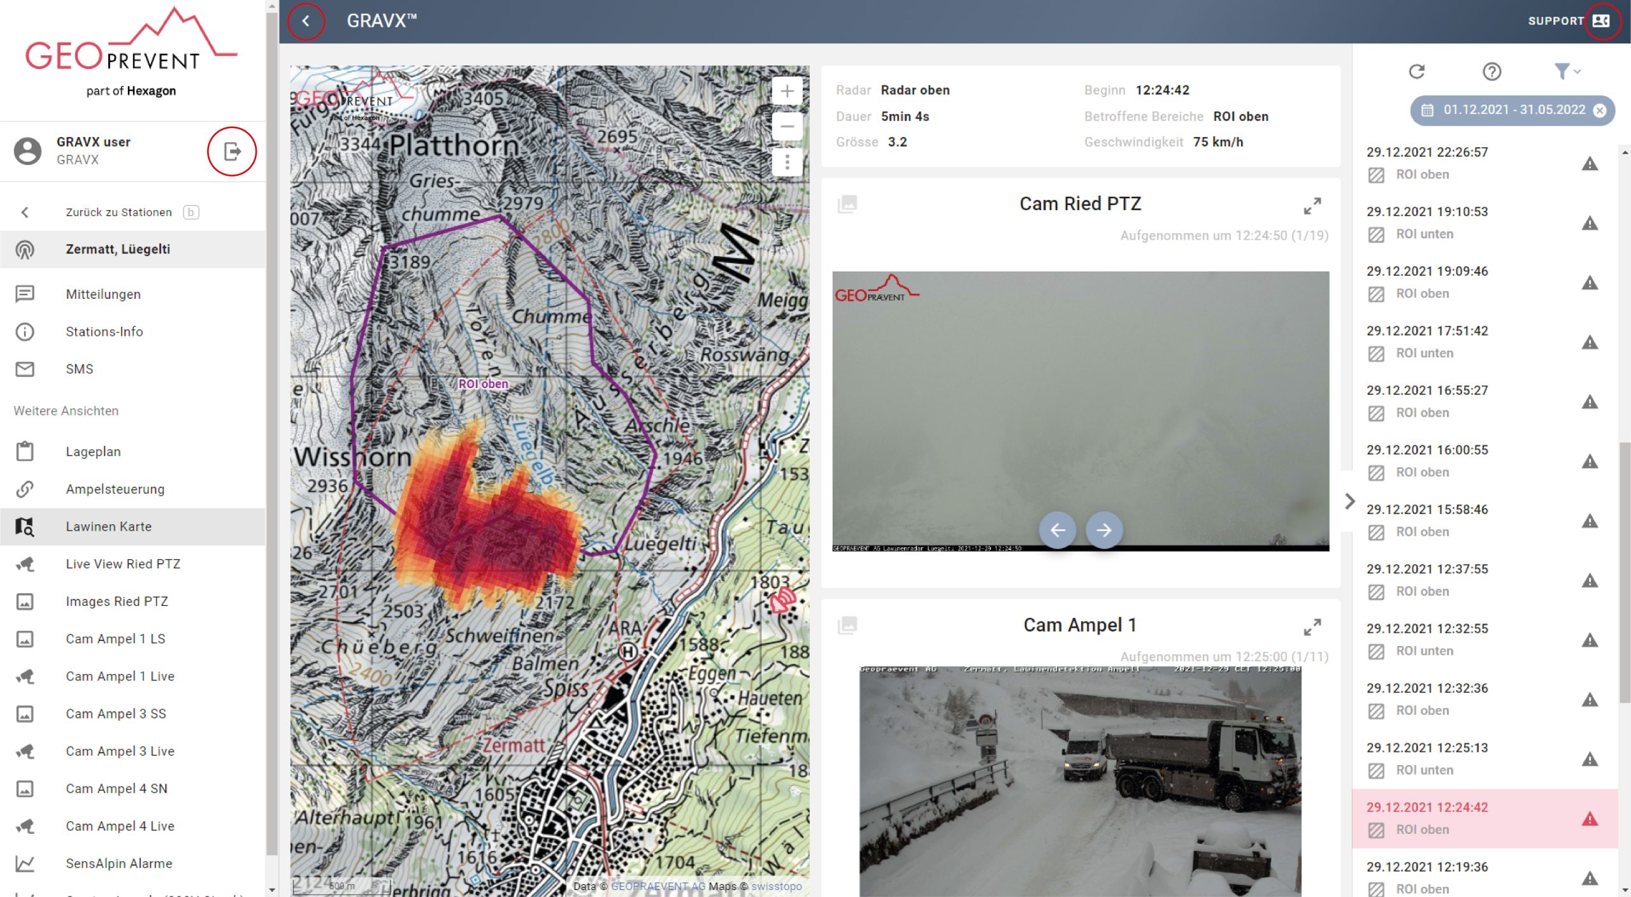Click the GRAVX user avatar icon
Screen dimensions: 1631x897
tap(27, 151)
